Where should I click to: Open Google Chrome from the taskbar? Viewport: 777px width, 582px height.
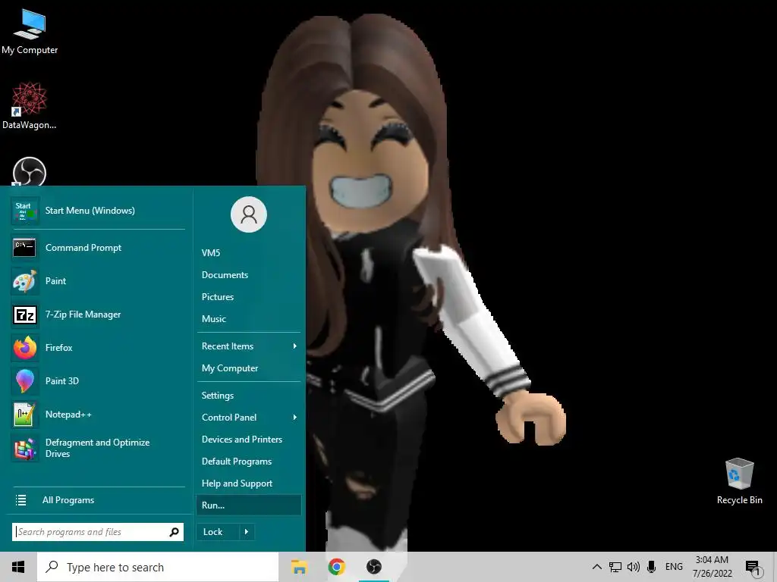click(x=336, y=567)
